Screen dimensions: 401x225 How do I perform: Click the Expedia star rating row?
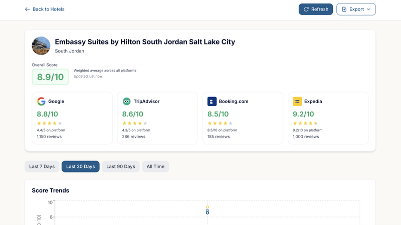click(305, 123)
